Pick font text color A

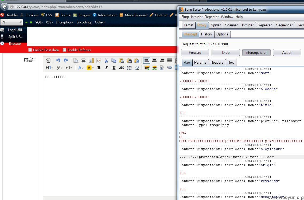[80, 68]
